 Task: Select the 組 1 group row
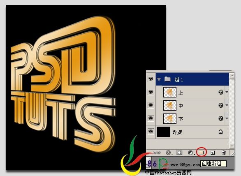pyautogui.click(x=192, y=79)
